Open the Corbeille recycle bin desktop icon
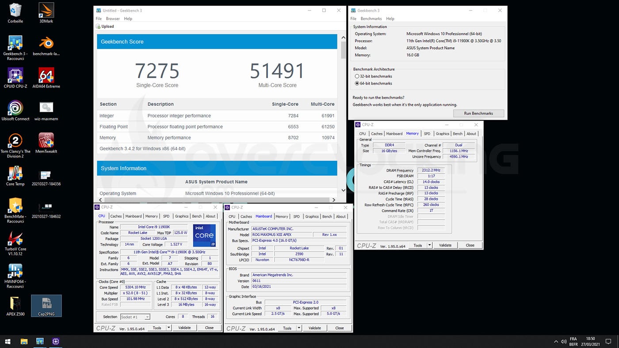The image size is (619, 348). 15,13
